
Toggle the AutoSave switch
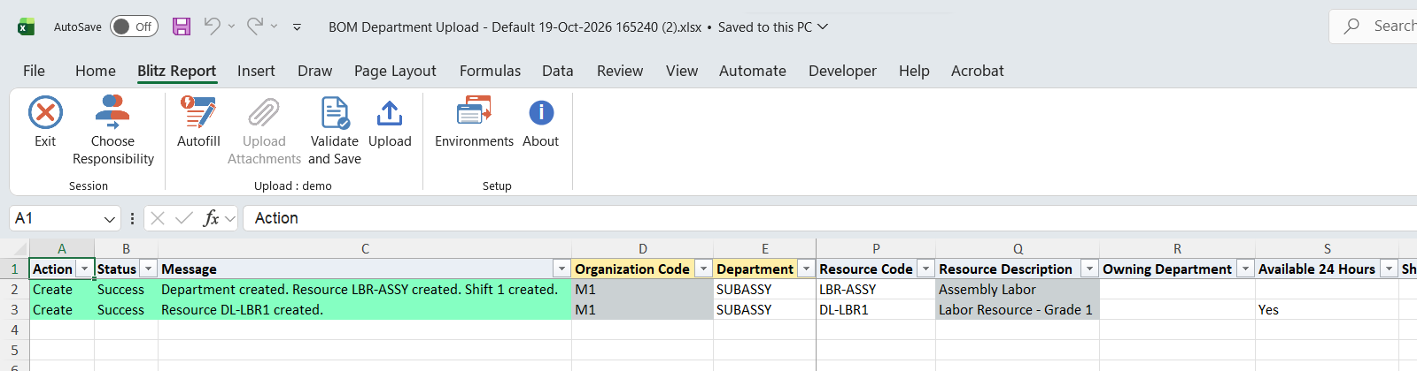click(x=134, y=26)
